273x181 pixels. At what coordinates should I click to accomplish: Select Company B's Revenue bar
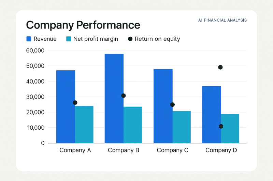pyautogui.click(x=114, y=98)
